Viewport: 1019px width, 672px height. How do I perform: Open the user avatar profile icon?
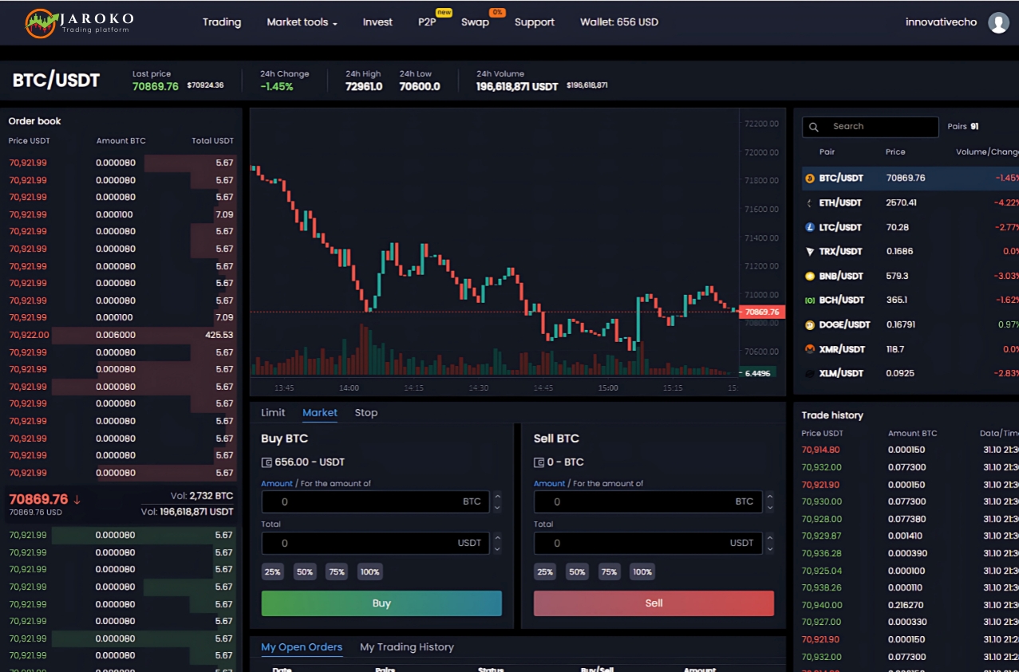click(998, 22)
